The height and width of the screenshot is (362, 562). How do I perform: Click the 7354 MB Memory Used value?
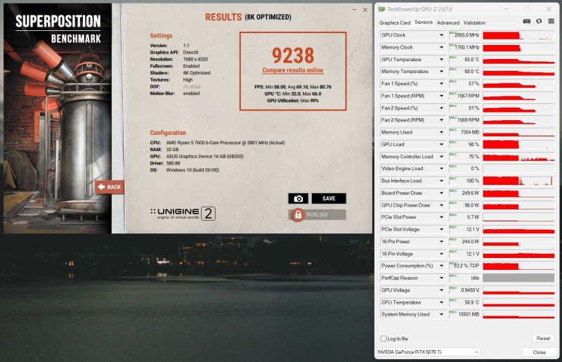[x=470, y=132]
